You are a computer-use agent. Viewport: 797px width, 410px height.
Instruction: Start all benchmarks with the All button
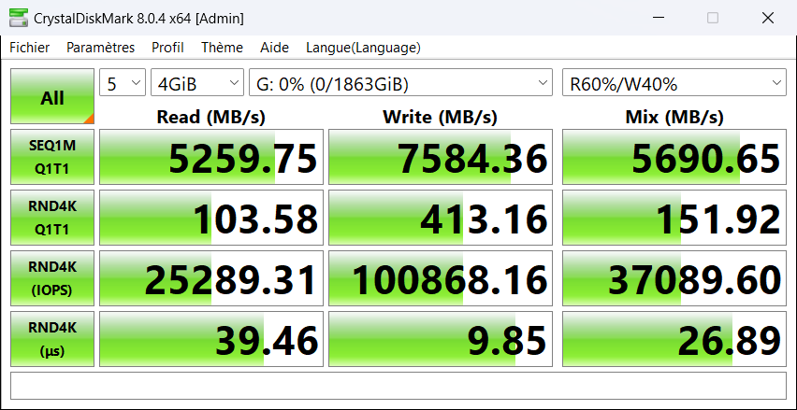[x=52, y=97]
